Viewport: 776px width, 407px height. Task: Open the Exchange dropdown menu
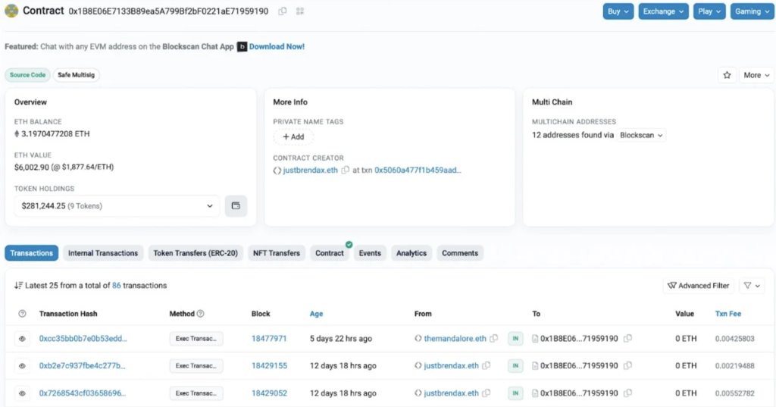point(663,11)
